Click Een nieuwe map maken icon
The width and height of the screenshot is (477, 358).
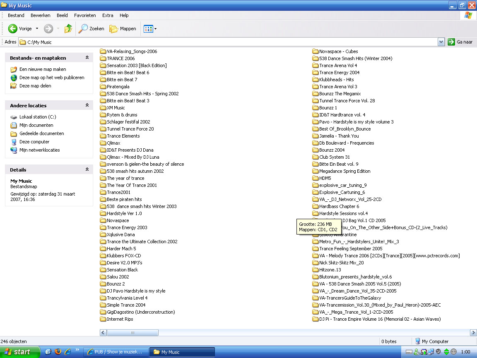(x=14, y=70)
